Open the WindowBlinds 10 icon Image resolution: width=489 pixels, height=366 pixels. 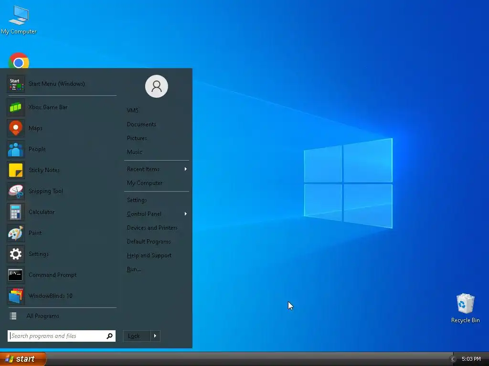tap(16, 296)
